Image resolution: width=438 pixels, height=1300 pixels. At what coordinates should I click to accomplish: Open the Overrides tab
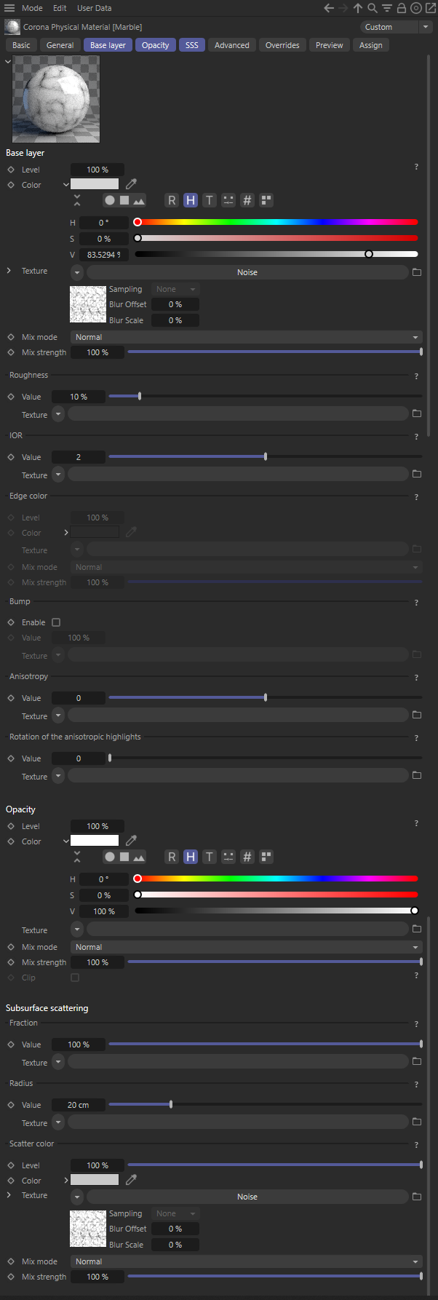tap(282, 45)
